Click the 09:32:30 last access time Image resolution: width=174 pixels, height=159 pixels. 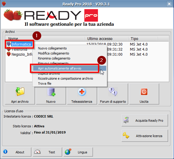point(115,44)
